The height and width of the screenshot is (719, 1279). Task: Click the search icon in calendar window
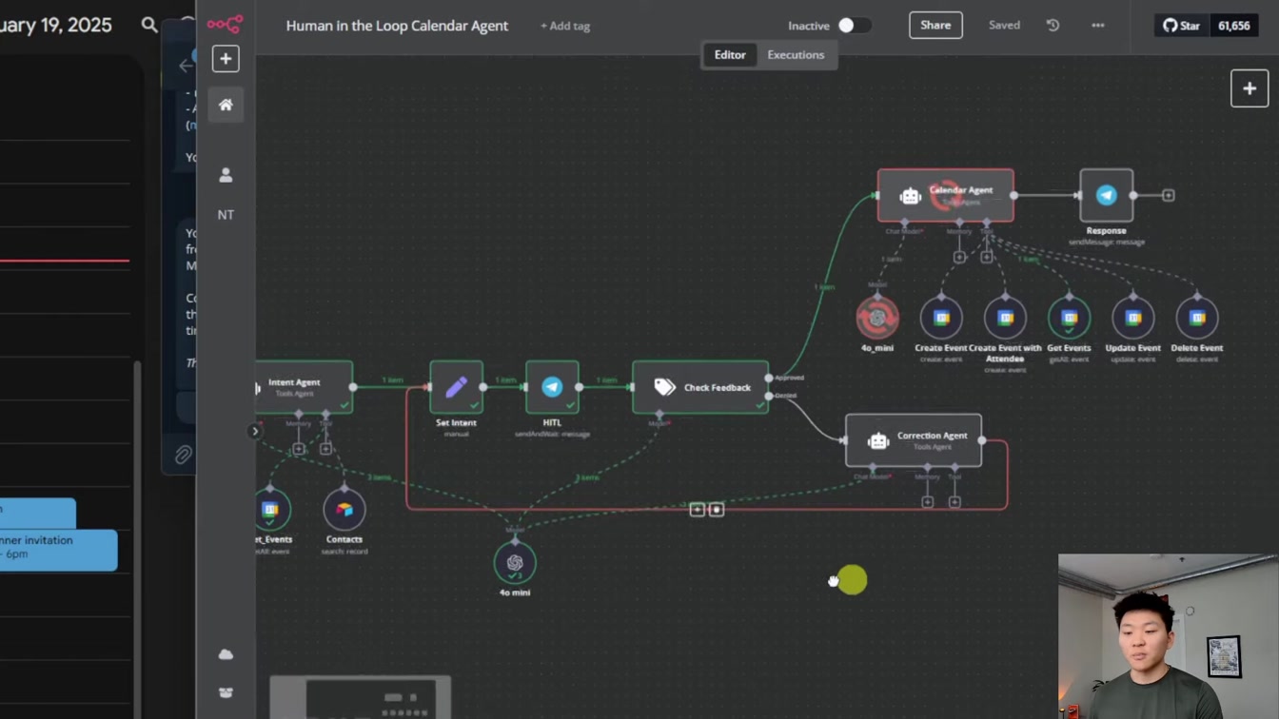(149, 25)
